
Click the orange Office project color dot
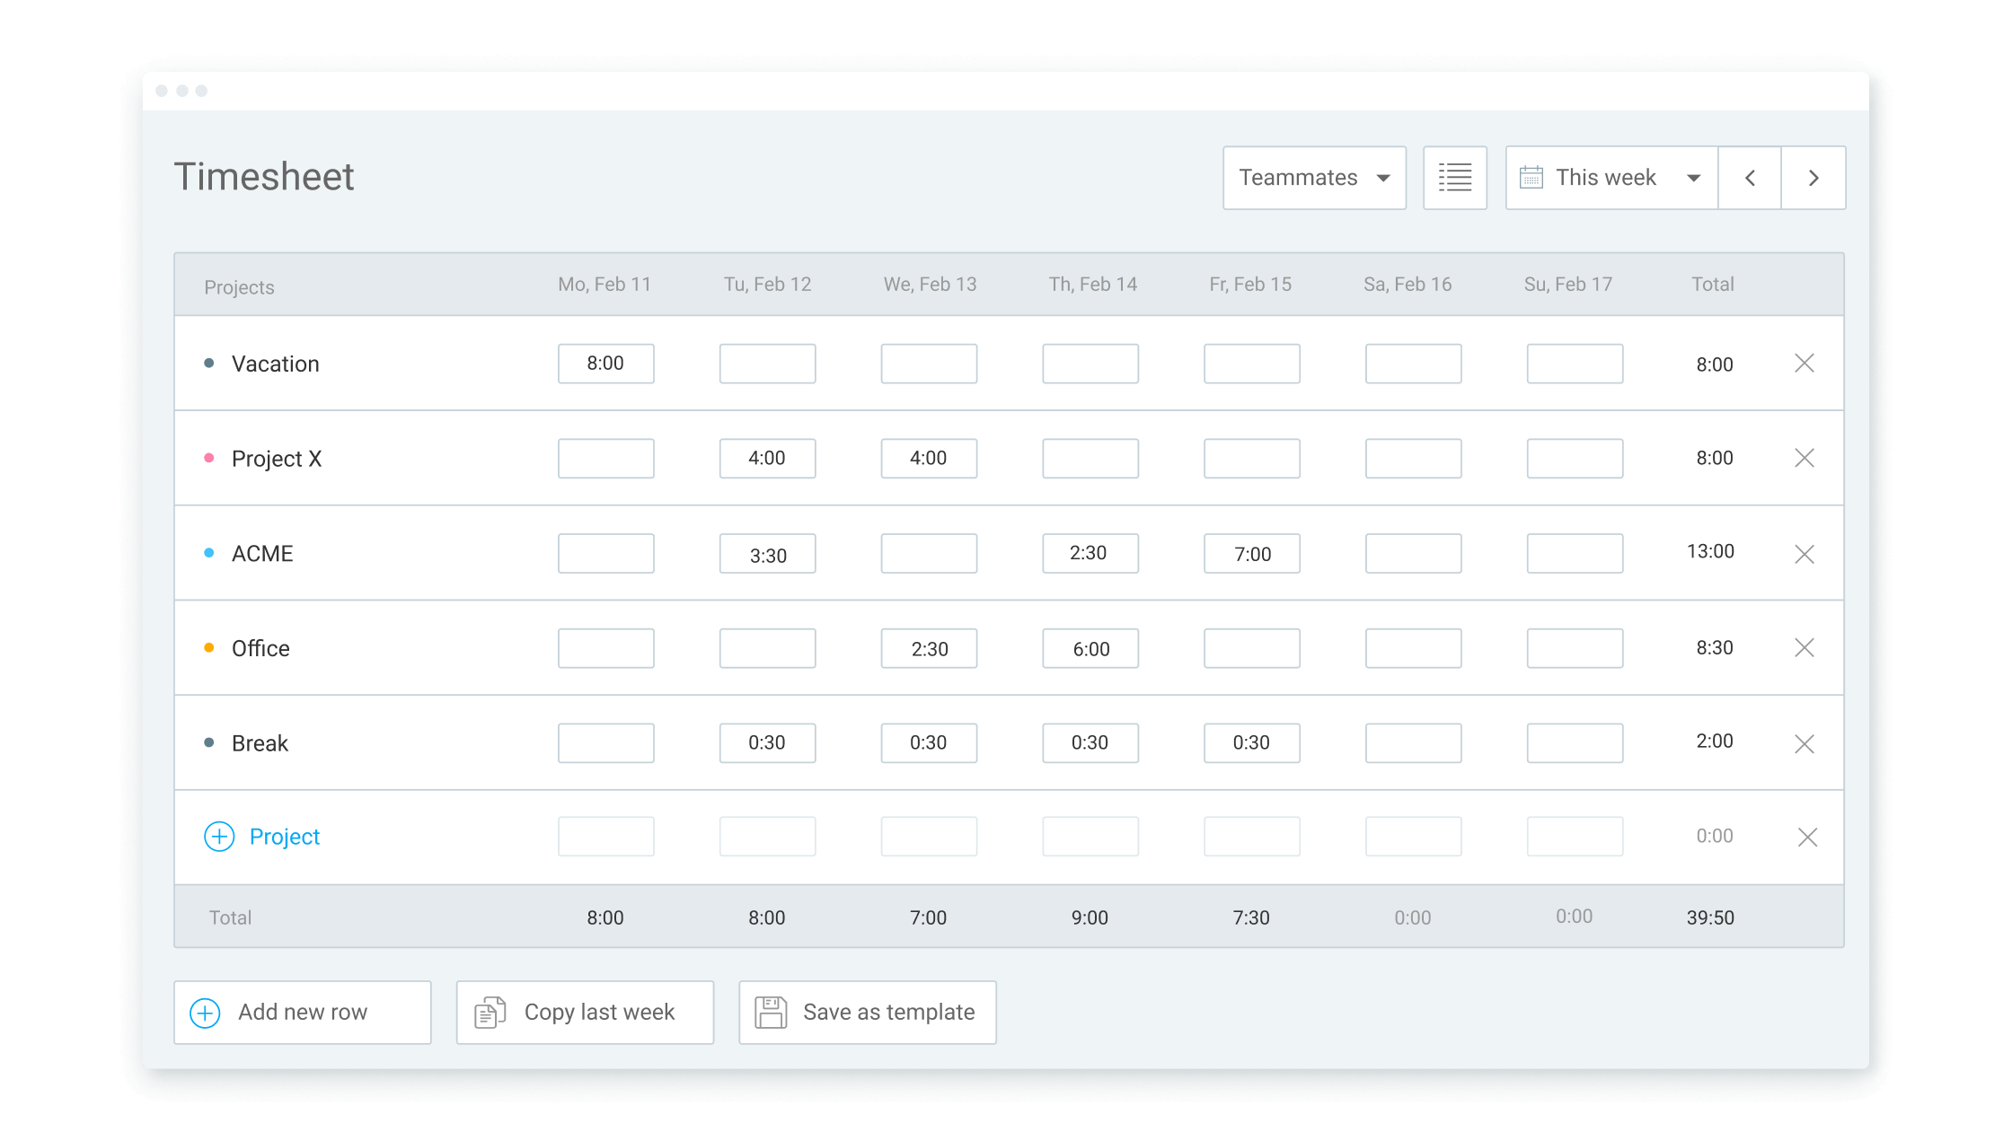pyautogui.click(x=209, y=647)
